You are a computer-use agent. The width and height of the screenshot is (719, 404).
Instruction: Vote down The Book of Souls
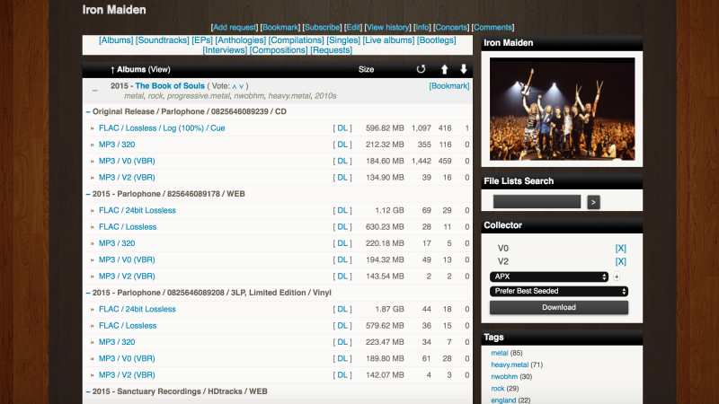point(241,86)
